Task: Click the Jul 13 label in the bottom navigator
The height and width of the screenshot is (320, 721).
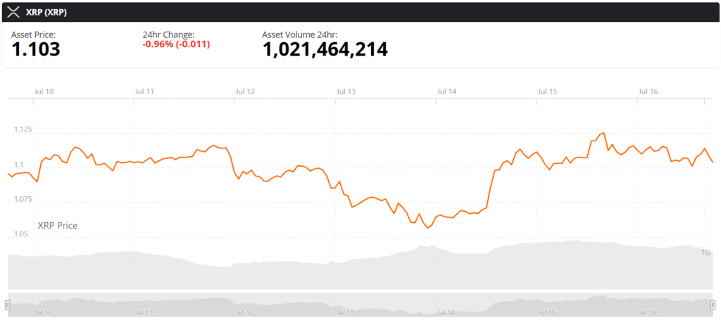Action: pyautogui.click(x=346, y=313)
